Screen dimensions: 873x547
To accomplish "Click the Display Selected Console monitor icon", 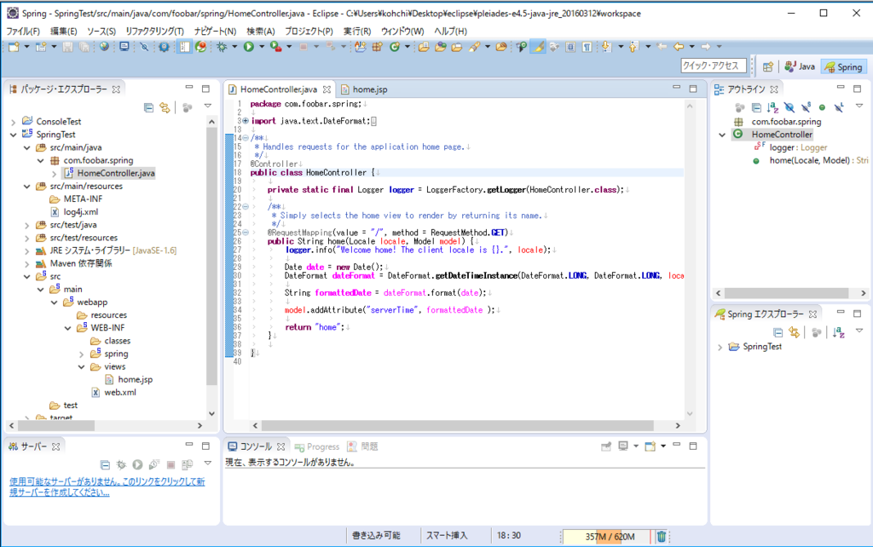I will point(623,446).
